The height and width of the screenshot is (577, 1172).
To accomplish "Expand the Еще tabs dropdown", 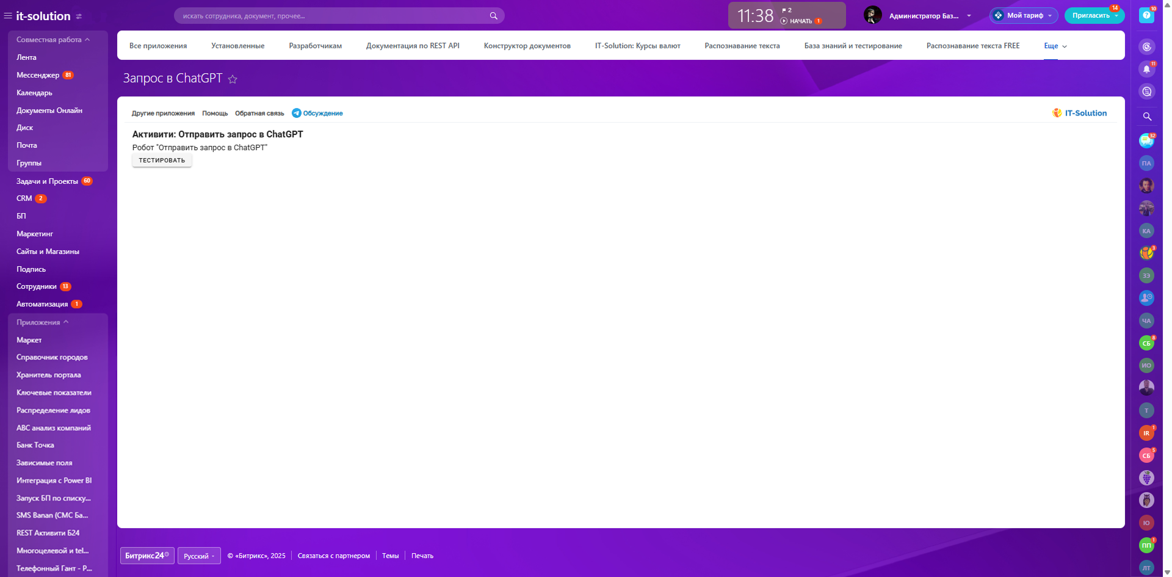I will (1055, 46).
